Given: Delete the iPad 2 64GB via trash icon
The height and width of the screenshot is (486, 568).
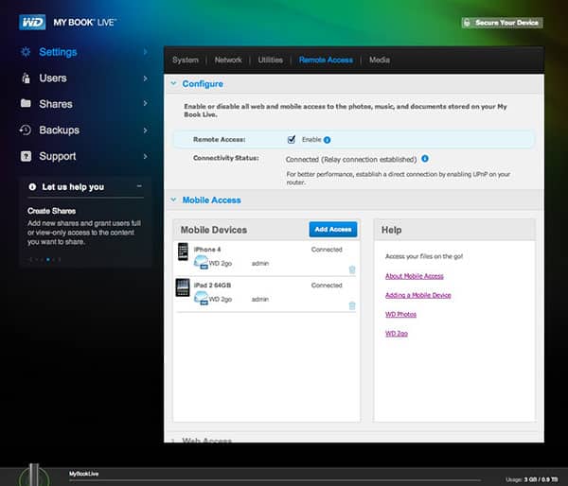Looking at the screenshot, I should click(x=352, y=305).
